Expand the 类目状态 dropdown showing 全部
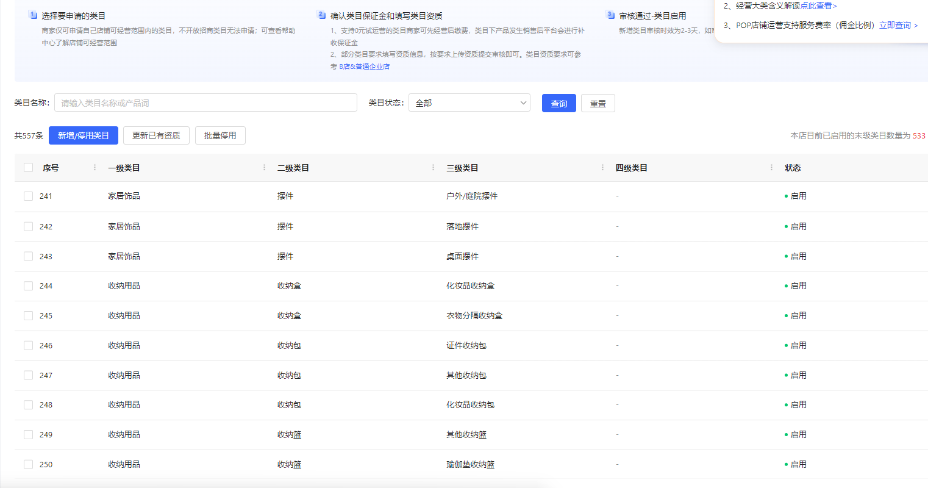This screenshot has width=928, height=488. (x=469, y=103)
